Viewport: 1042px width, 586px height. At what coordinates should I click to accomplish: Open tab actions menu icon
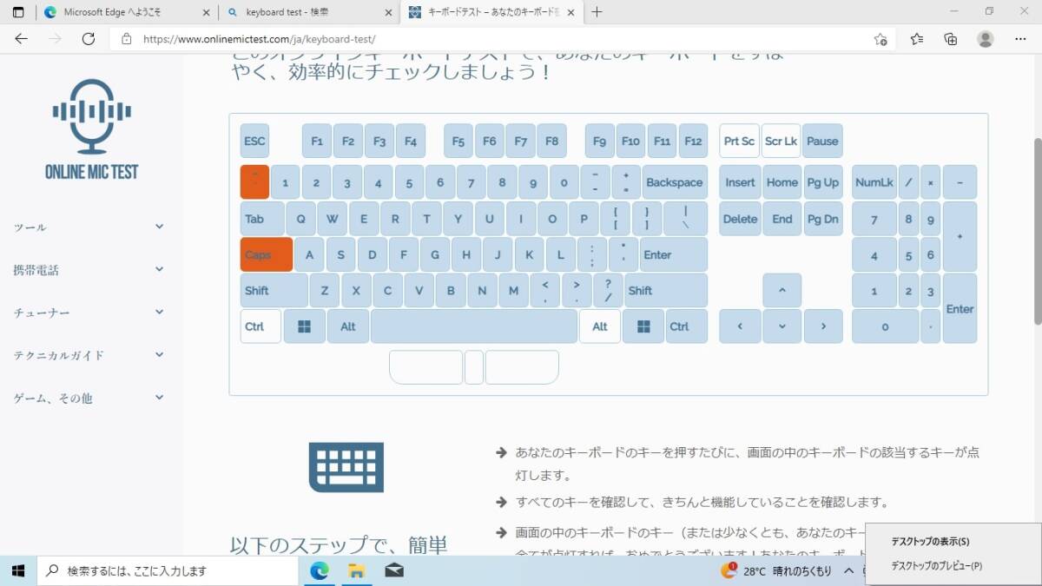tap(18, 12)
